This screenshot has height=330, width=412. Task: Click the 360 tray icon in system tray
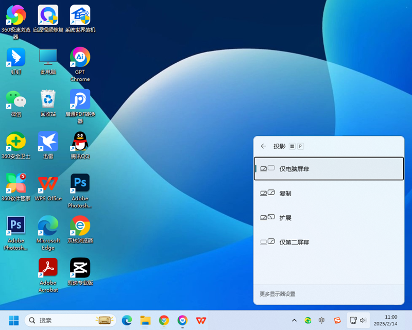(308, 320)
